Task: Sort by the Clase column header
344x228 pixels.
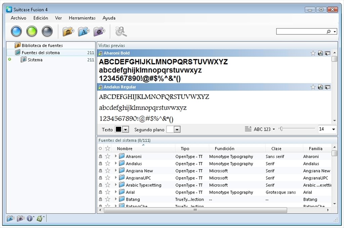Action: point(284,149)
